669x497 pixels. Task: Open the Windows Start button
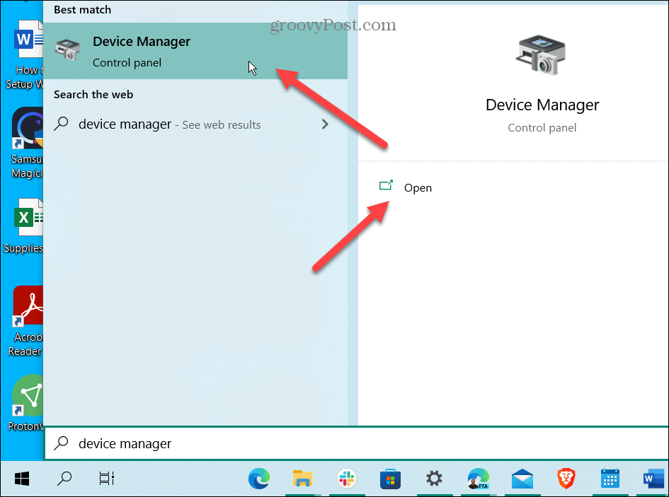pyautogui.click(x=22, y=479)
